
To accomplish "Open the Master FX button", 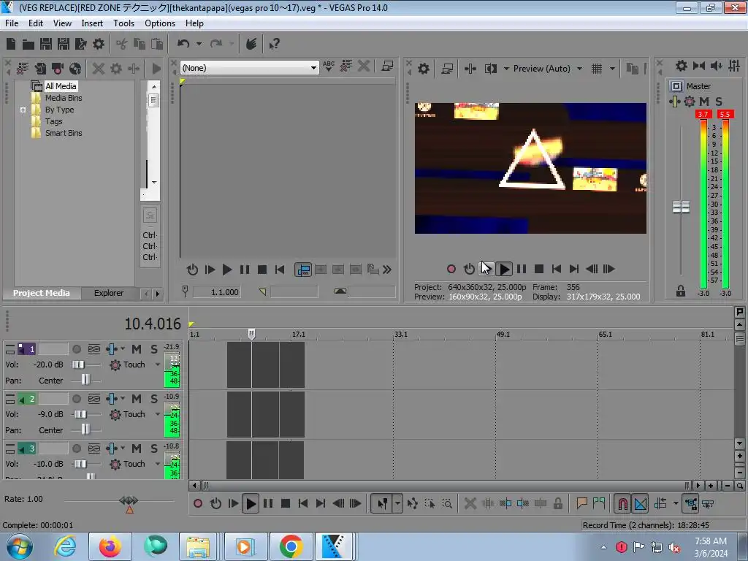I will 674,101.
